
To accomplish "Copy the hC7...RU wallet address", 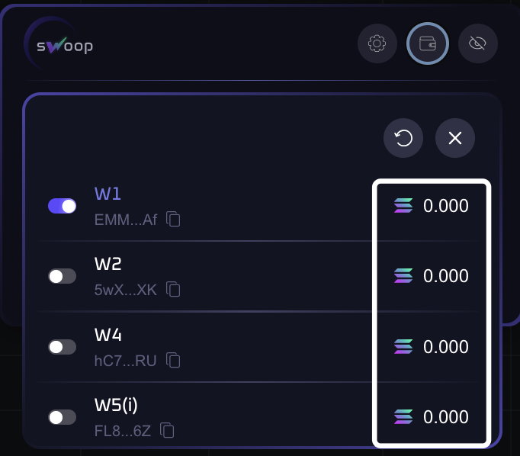I will click(x=173, y=360).
